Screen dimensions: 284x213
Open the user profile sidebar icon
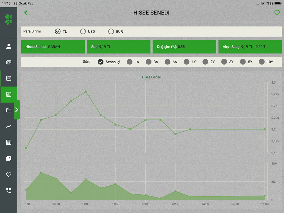pos(9,46)
